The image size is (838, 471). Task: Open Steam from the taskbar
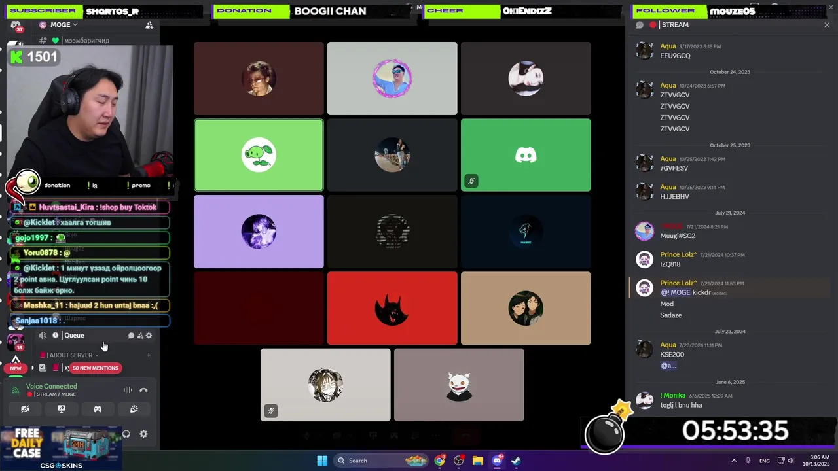[x=516, y=461]
